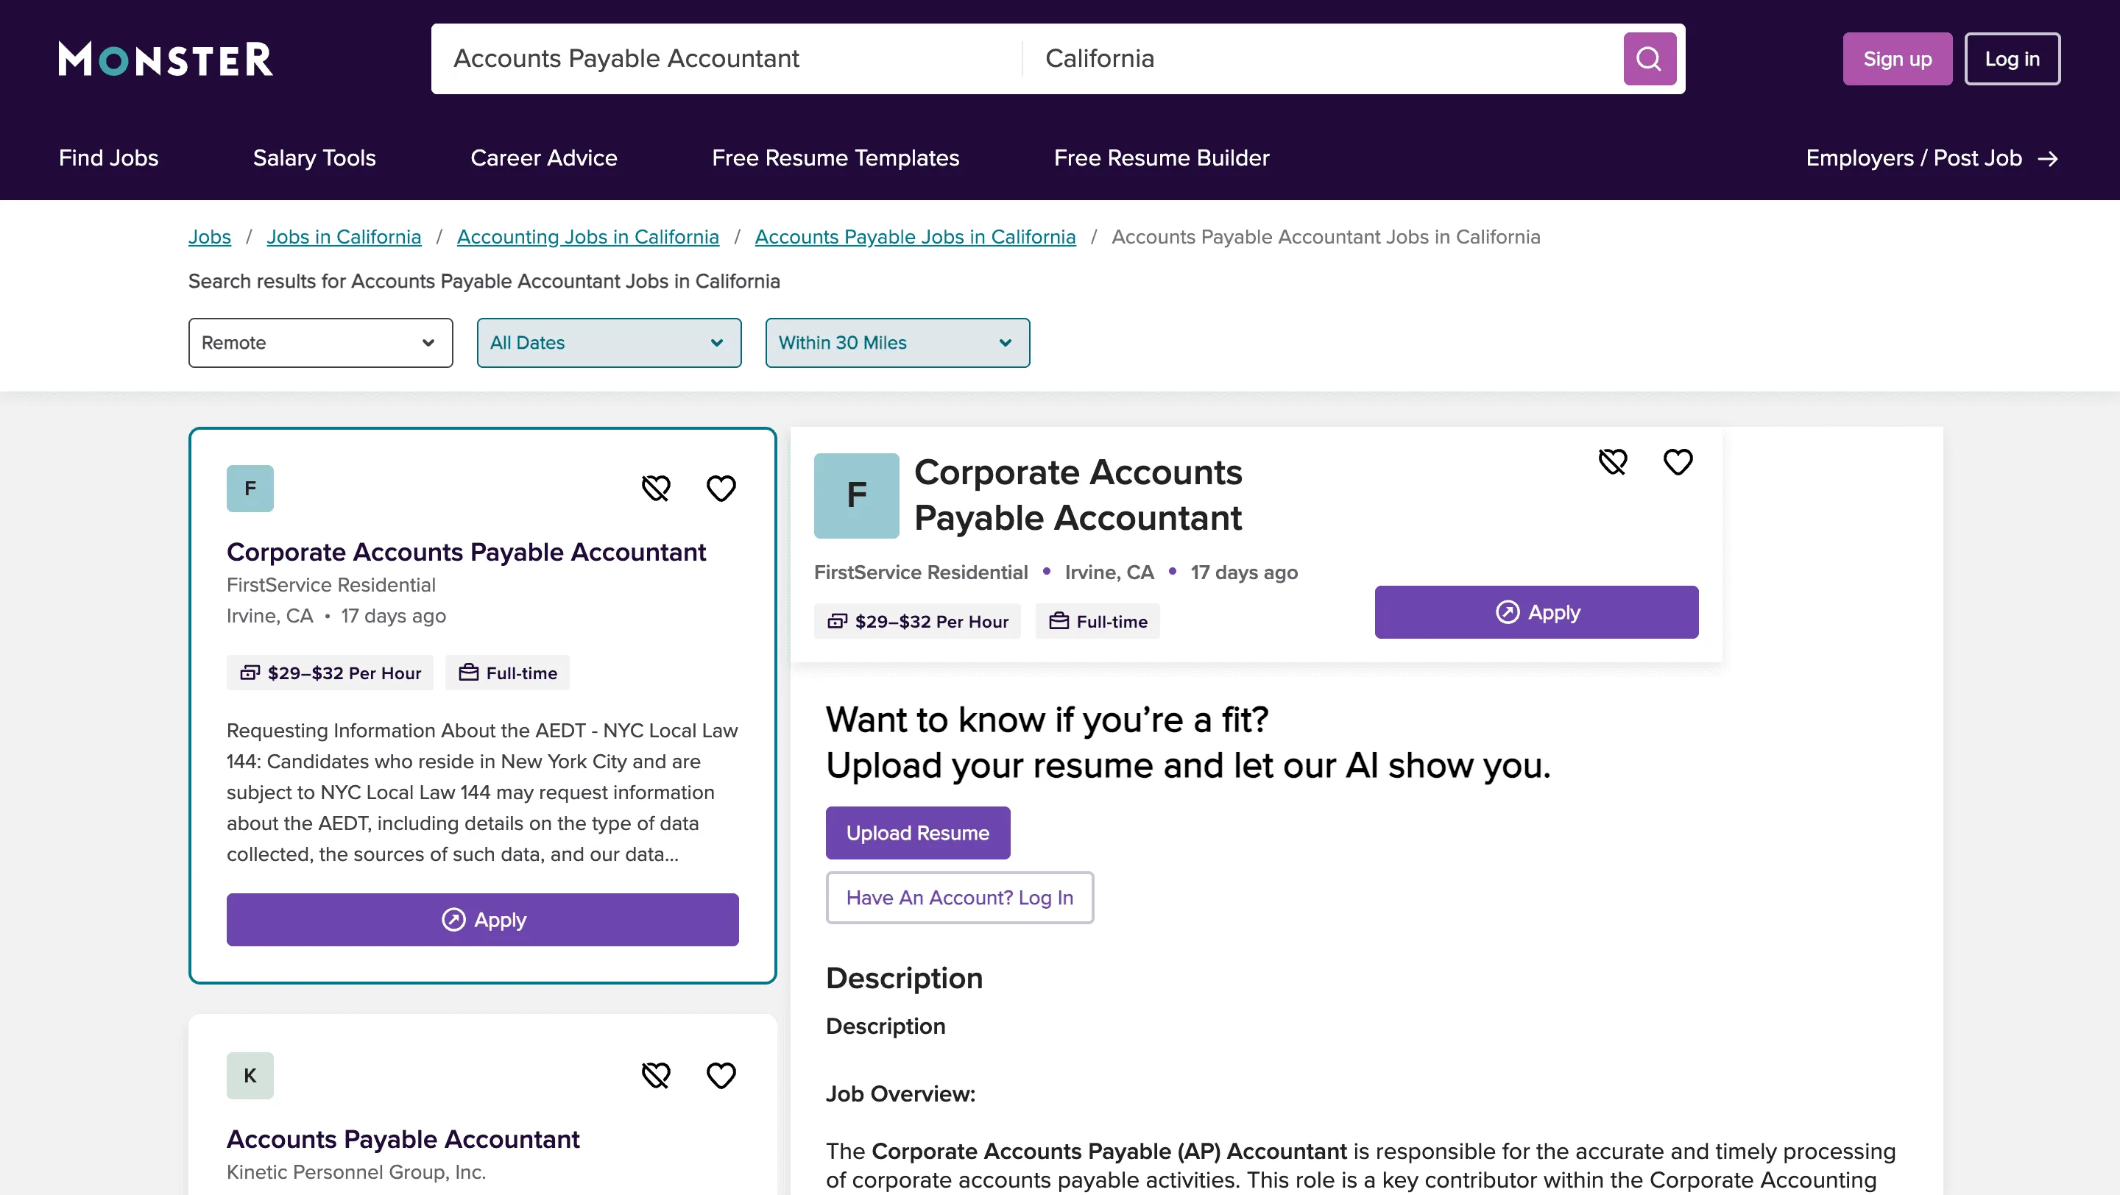Click crossed heart icon in job detail header

pyautogui.click(x=1612, y=462)
